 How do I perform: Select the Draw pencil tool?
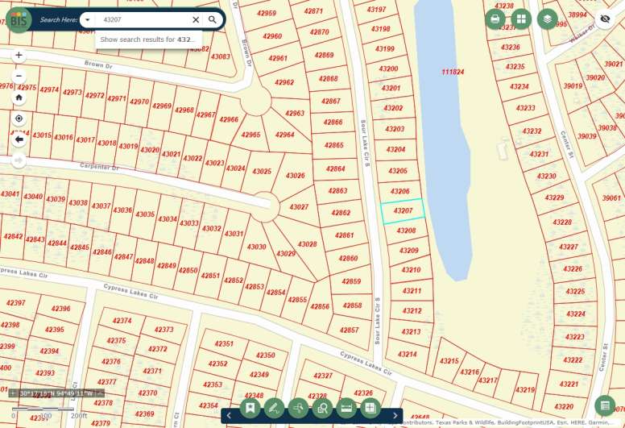click(x=275, y=408)
